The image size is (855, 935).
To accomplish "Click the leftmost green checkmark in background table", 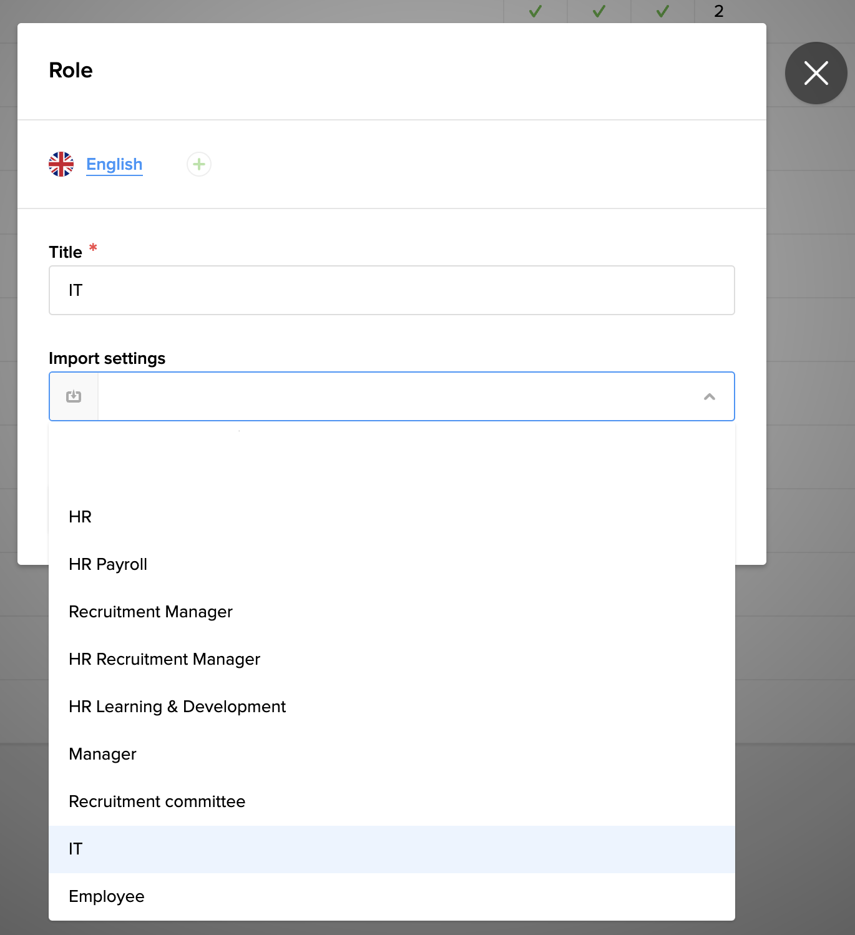I will [x=535, y=11].
